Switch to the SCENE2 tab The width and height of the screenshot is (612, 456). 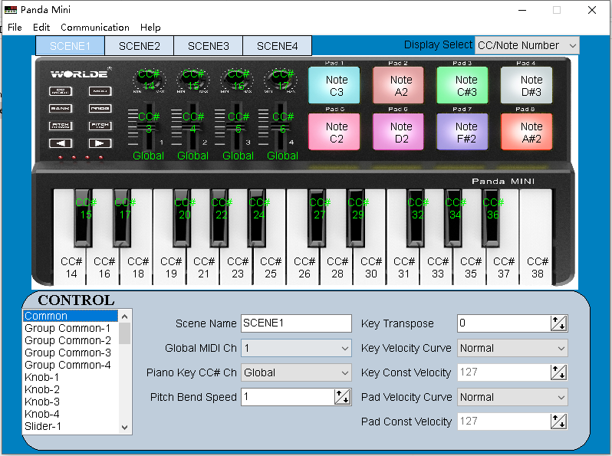pyautogui.click(x=139, y=46)
